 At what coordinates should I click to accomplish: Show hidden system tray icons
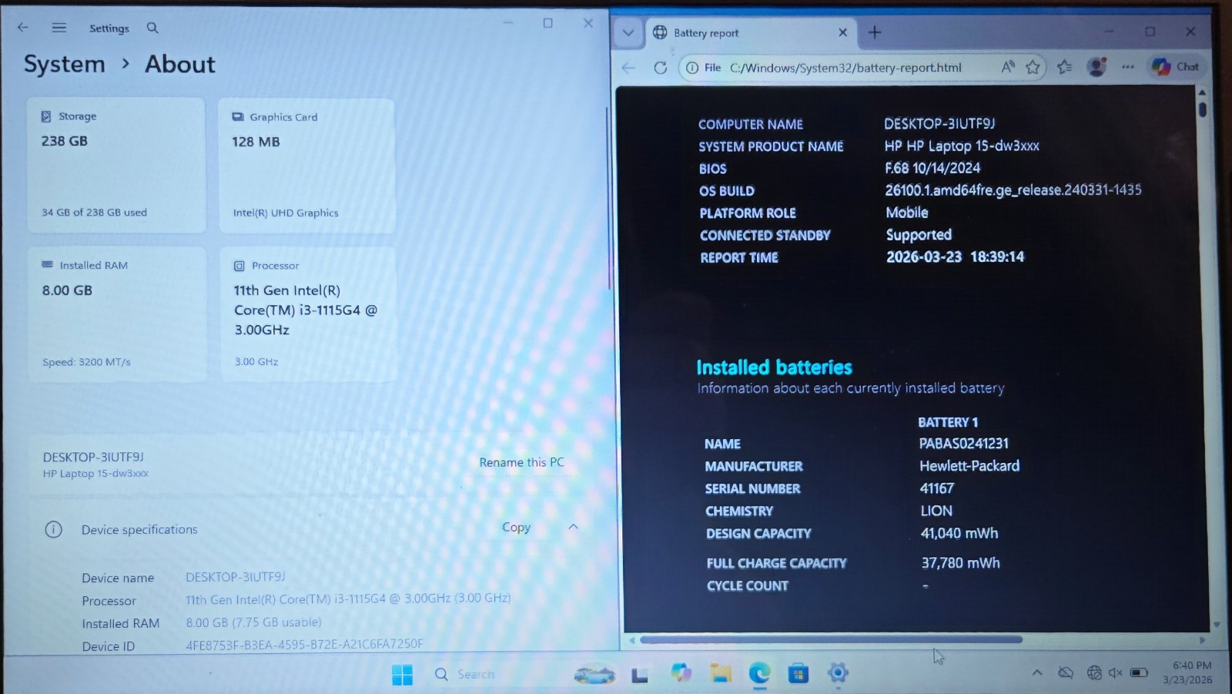[x=1037, y=672]
